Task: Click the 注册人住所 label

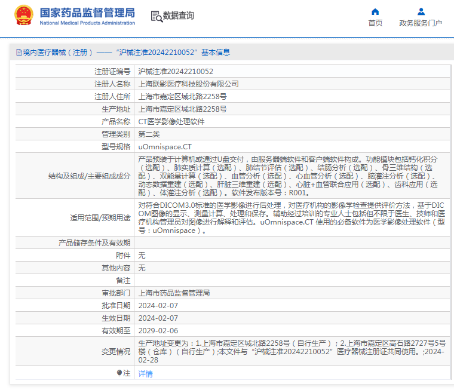Action: 112,96
